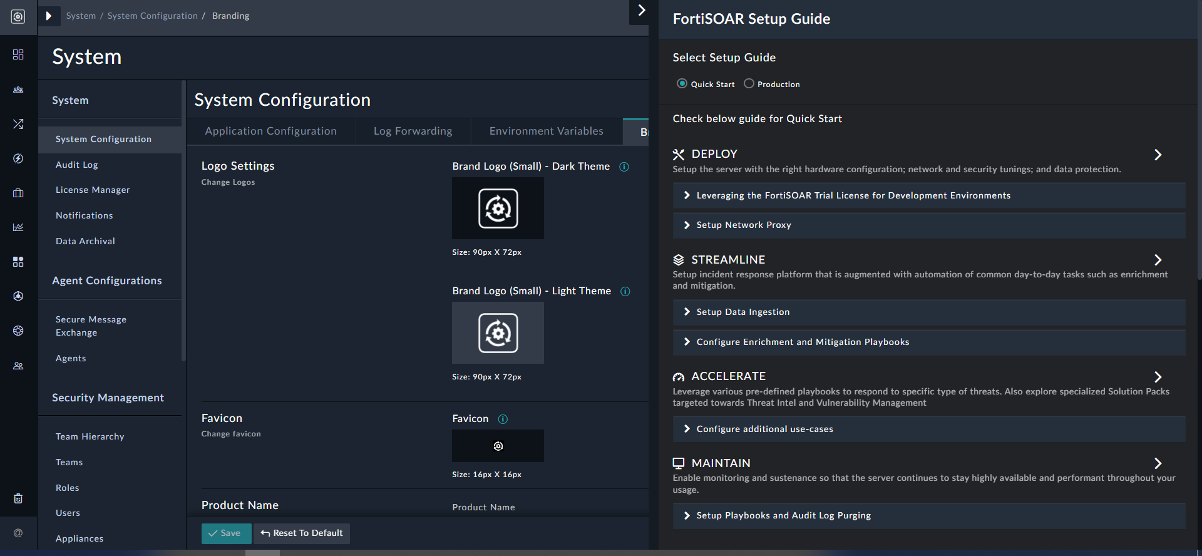Open Data Archival in left menu
Image resolution: width=1202 pixels, height=556 pixels.
click(85, 241)
